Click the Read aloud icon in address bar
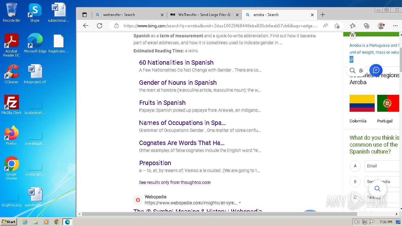This screenshot has width=402, height=226. point(325,26)
